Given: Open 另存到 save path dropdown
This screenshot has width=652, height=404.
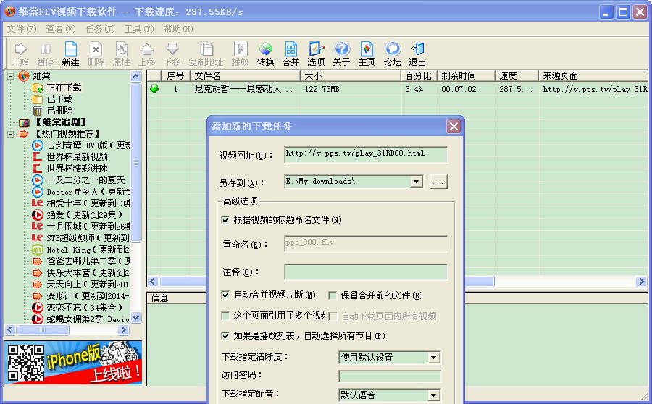Looking at the screenshot, I should point(416,182).
